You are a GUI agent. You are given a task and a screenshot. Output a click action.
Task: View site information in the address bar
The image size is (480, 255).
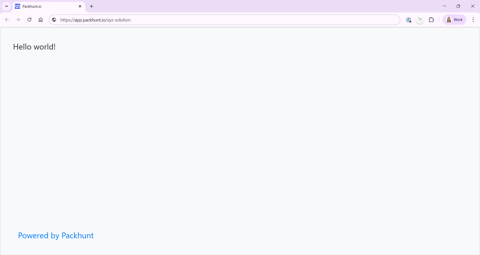click(54, 20)
